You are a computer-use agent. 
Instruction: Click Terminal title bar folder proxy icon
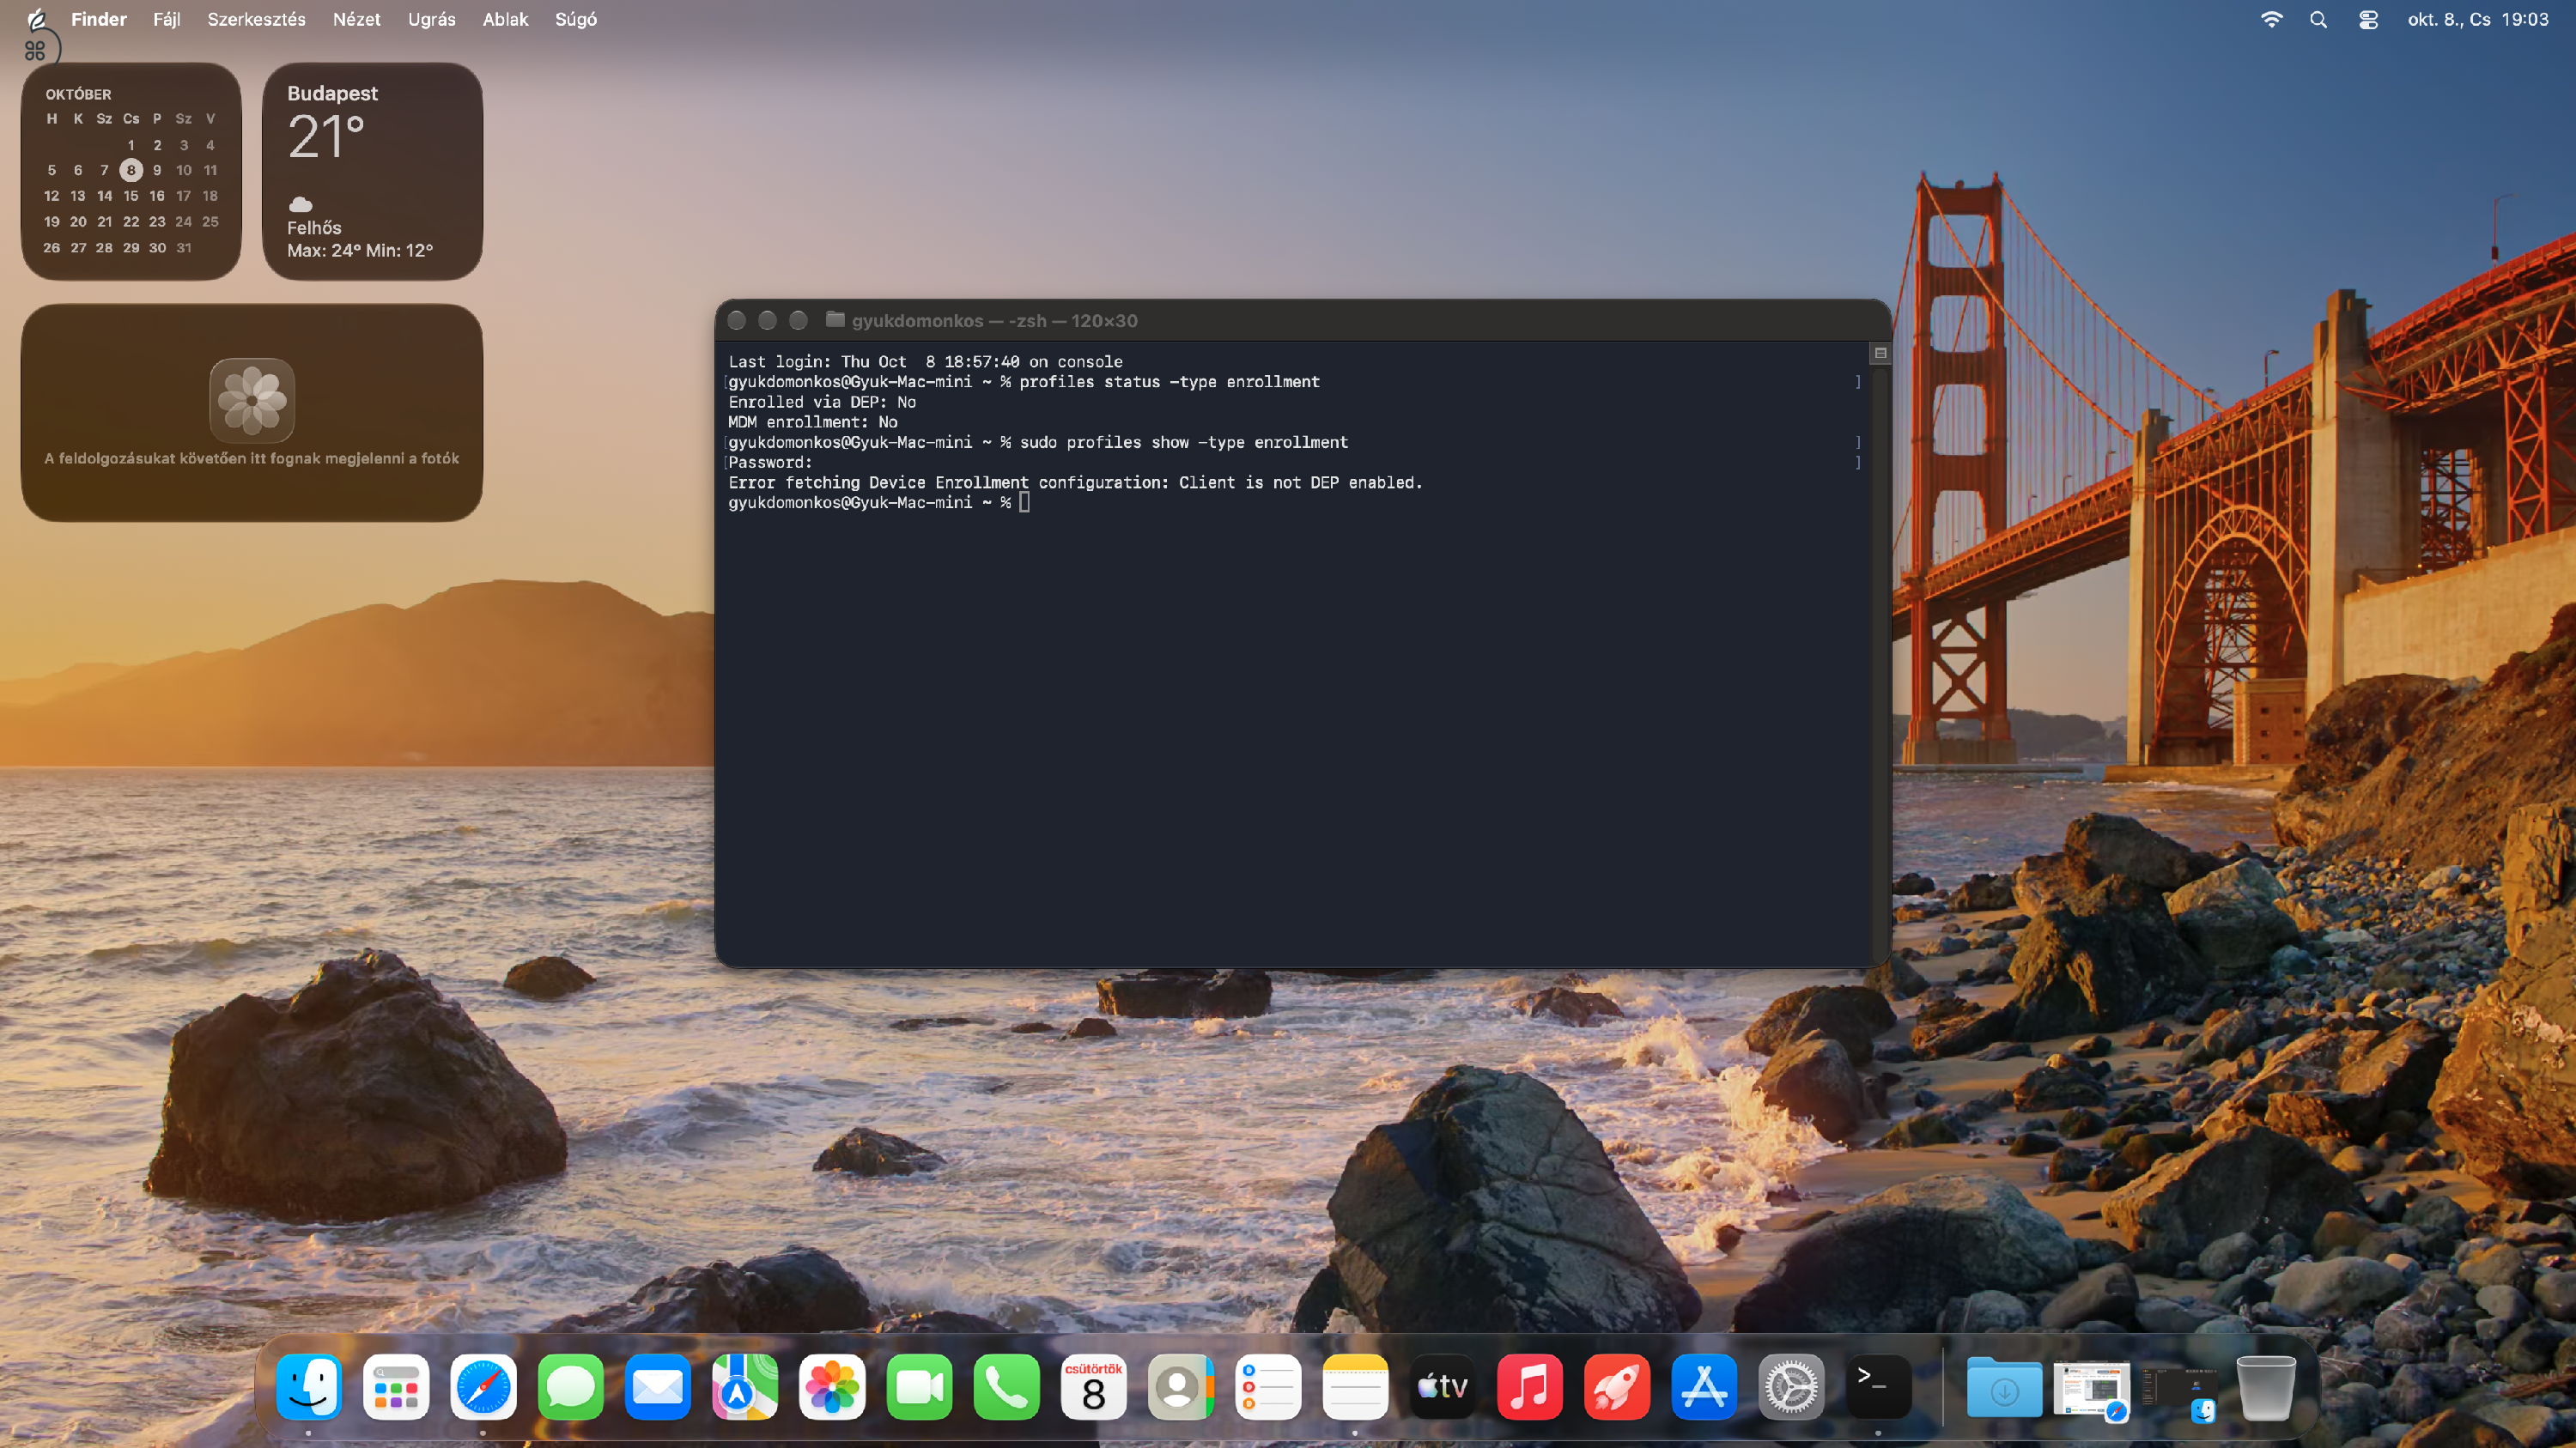click(x=835, y=320)
